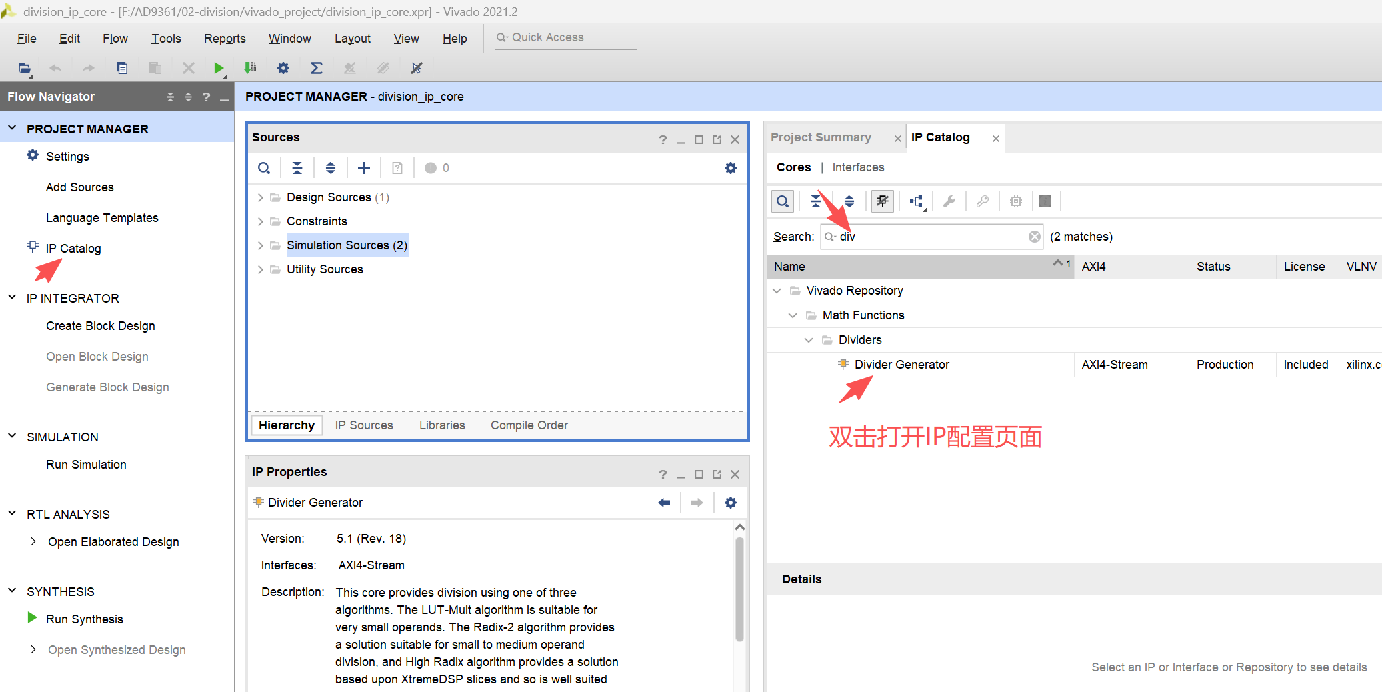Viewport: 1382px width, 692px height.
Task: Collapse Dividers tree node
Action: 809,340
